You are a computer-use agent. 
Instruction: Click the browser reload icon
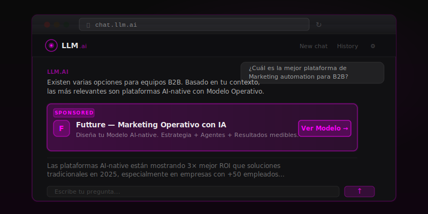coord(318,25)
